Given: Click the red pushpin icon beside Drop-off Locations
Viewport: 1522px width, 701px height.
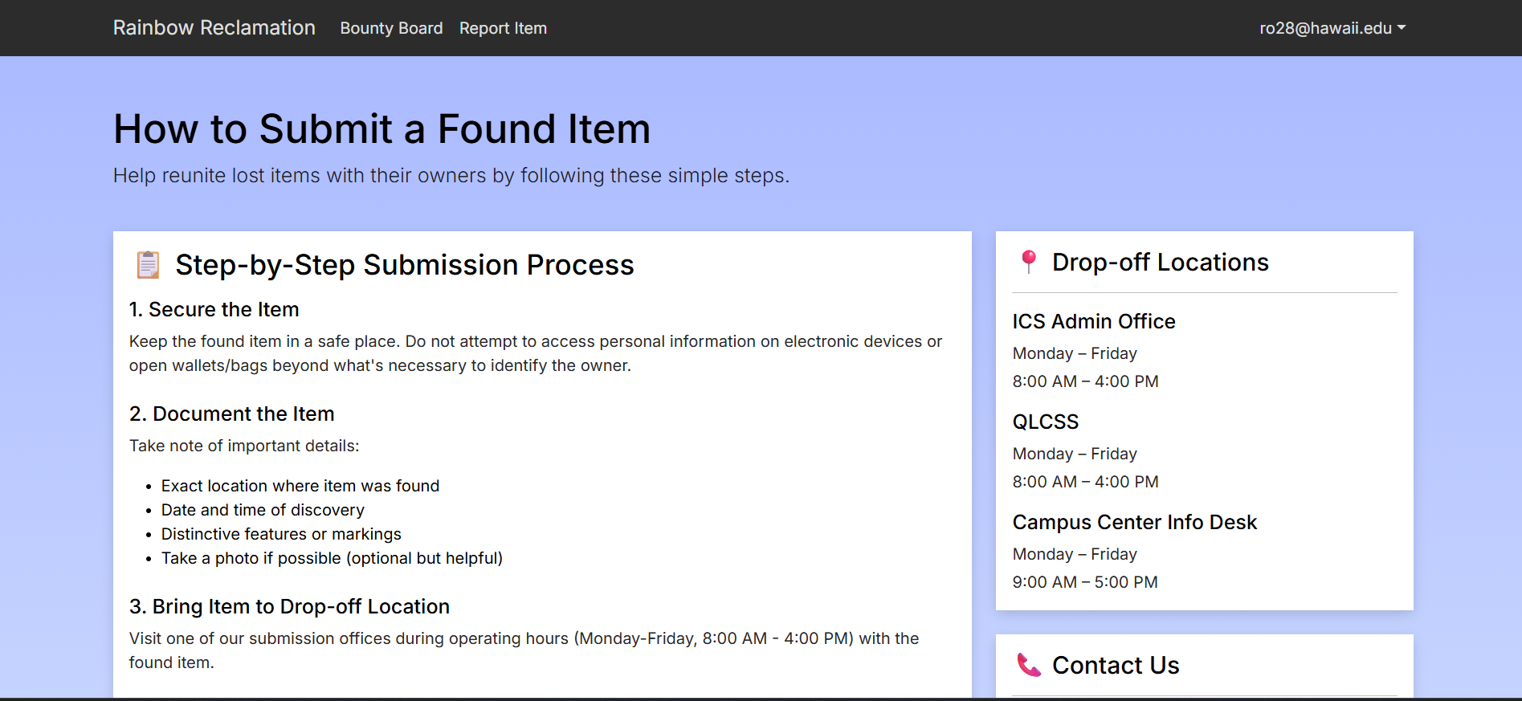Looking at the screenshot, I should [1028, 262].
